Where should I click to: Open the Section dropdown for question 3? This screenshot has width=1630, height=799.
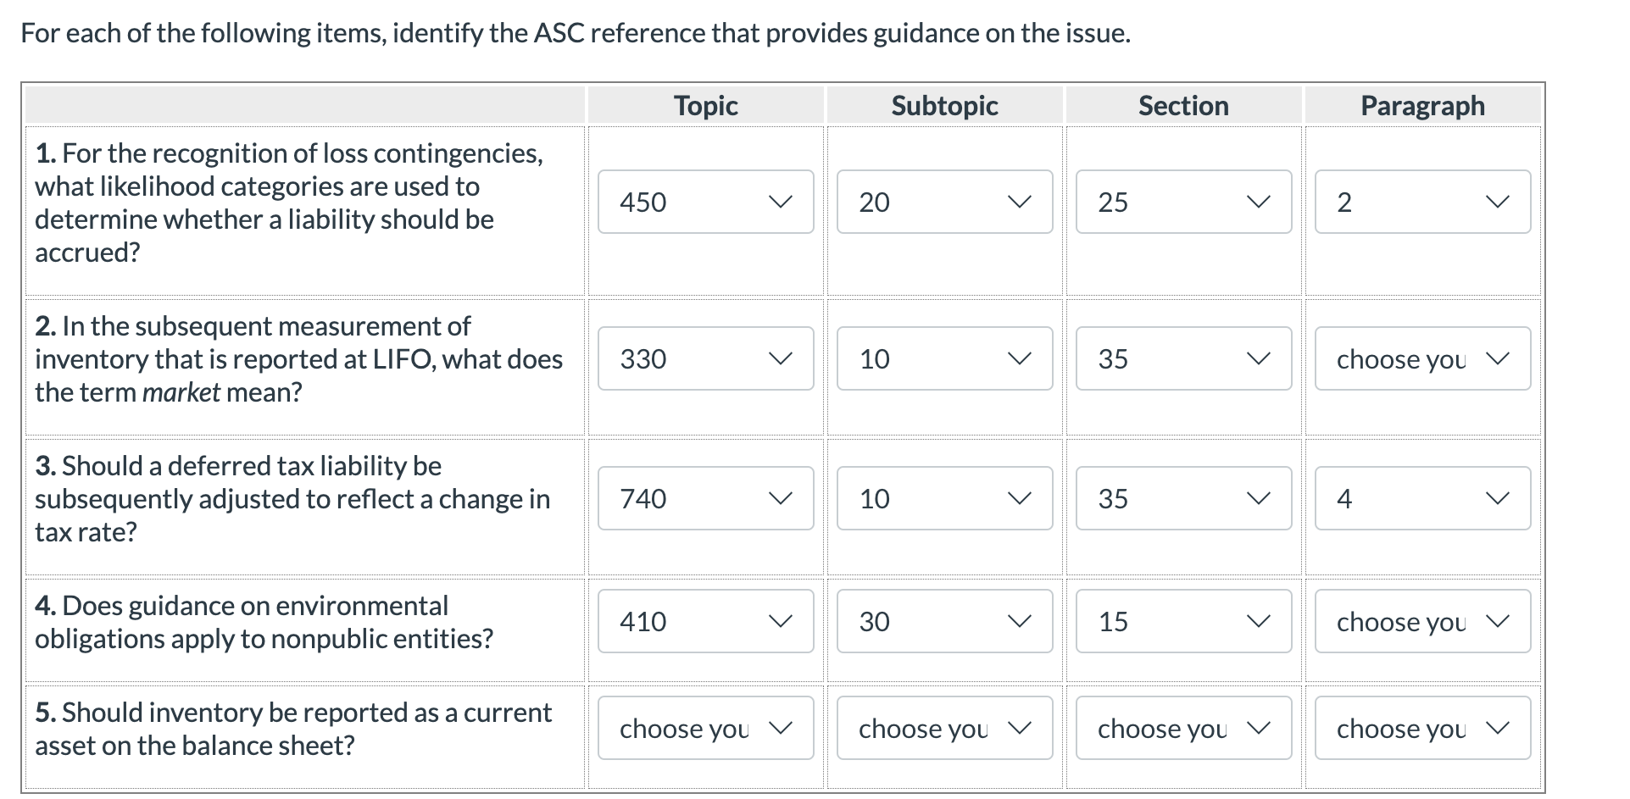pyautogui.click(x=1182, y=498)
